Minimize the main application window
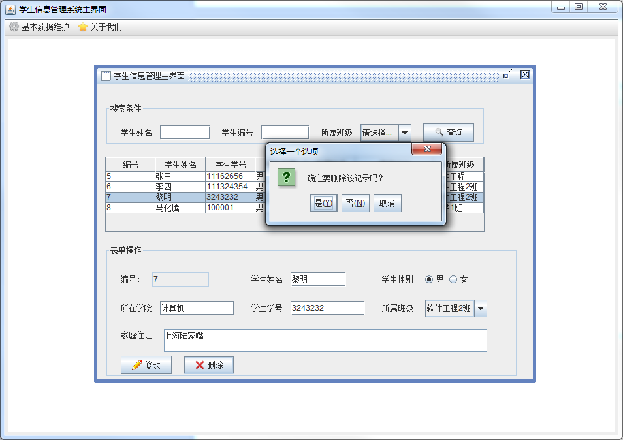This screenshot has height=440, width=623. [x=561, y=7]
